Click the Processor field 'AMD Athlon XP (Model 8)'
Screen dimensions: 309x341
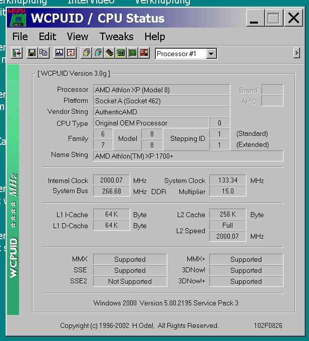tap(161, 90)
